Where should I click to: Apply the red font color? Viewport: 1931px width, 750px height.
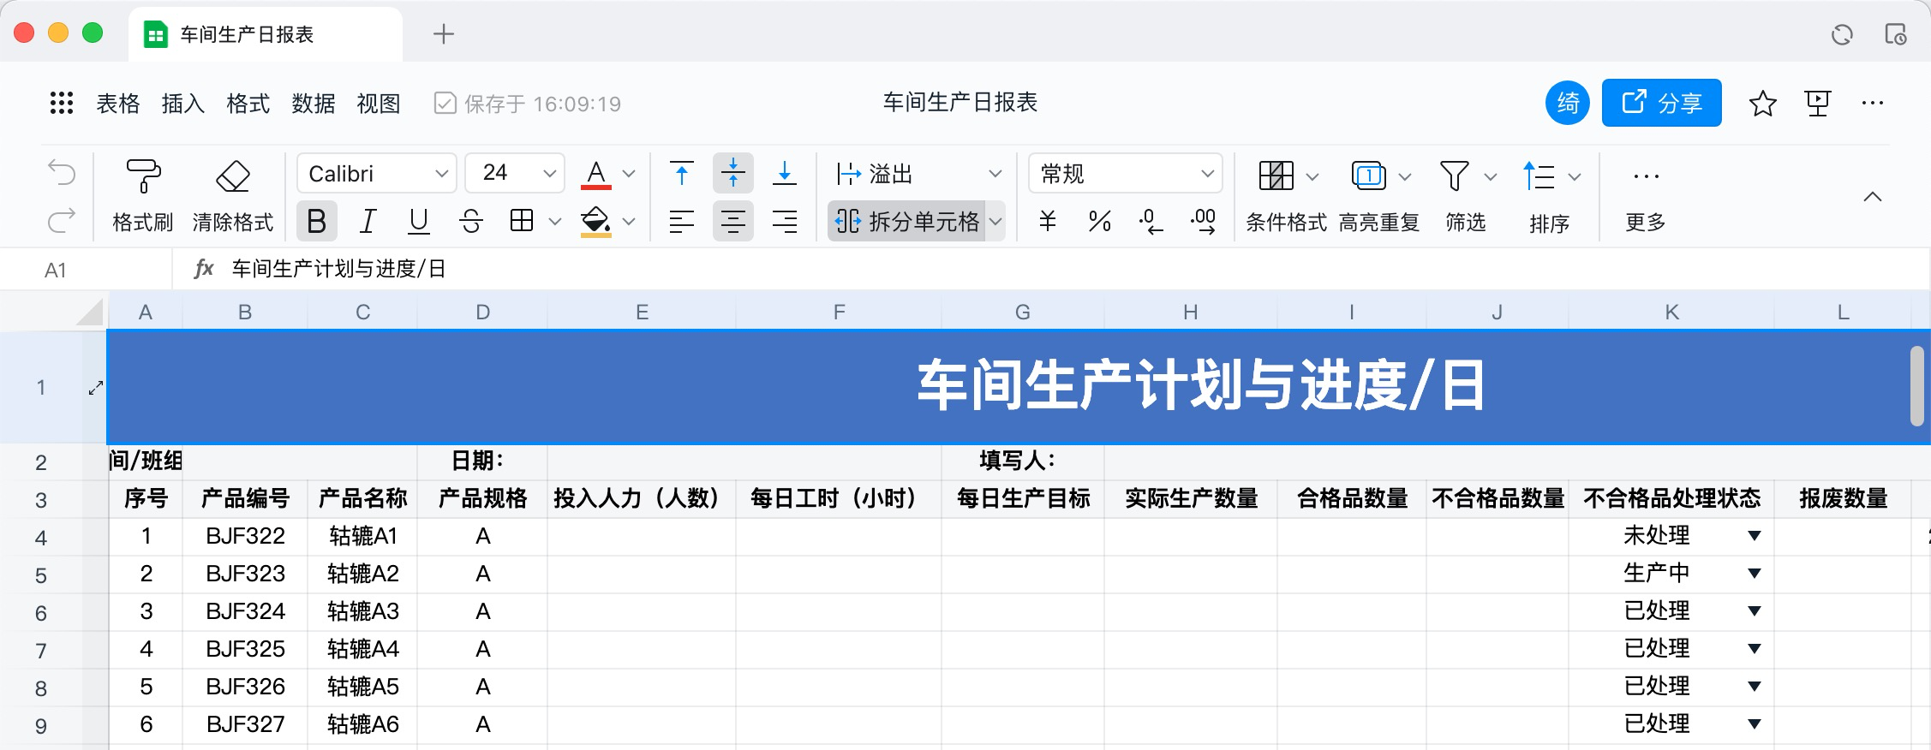(596, 174)
